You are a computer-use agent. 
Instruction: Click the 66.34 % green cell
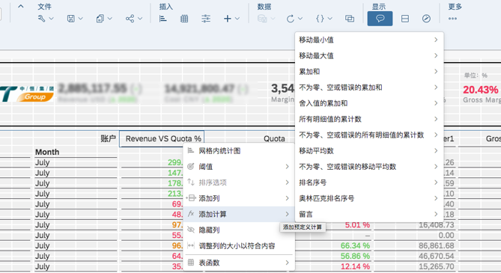tap(355, 246)
